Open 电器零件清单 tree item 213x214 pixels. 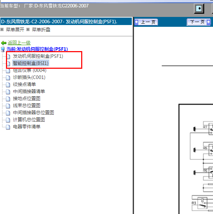(27, 127)
